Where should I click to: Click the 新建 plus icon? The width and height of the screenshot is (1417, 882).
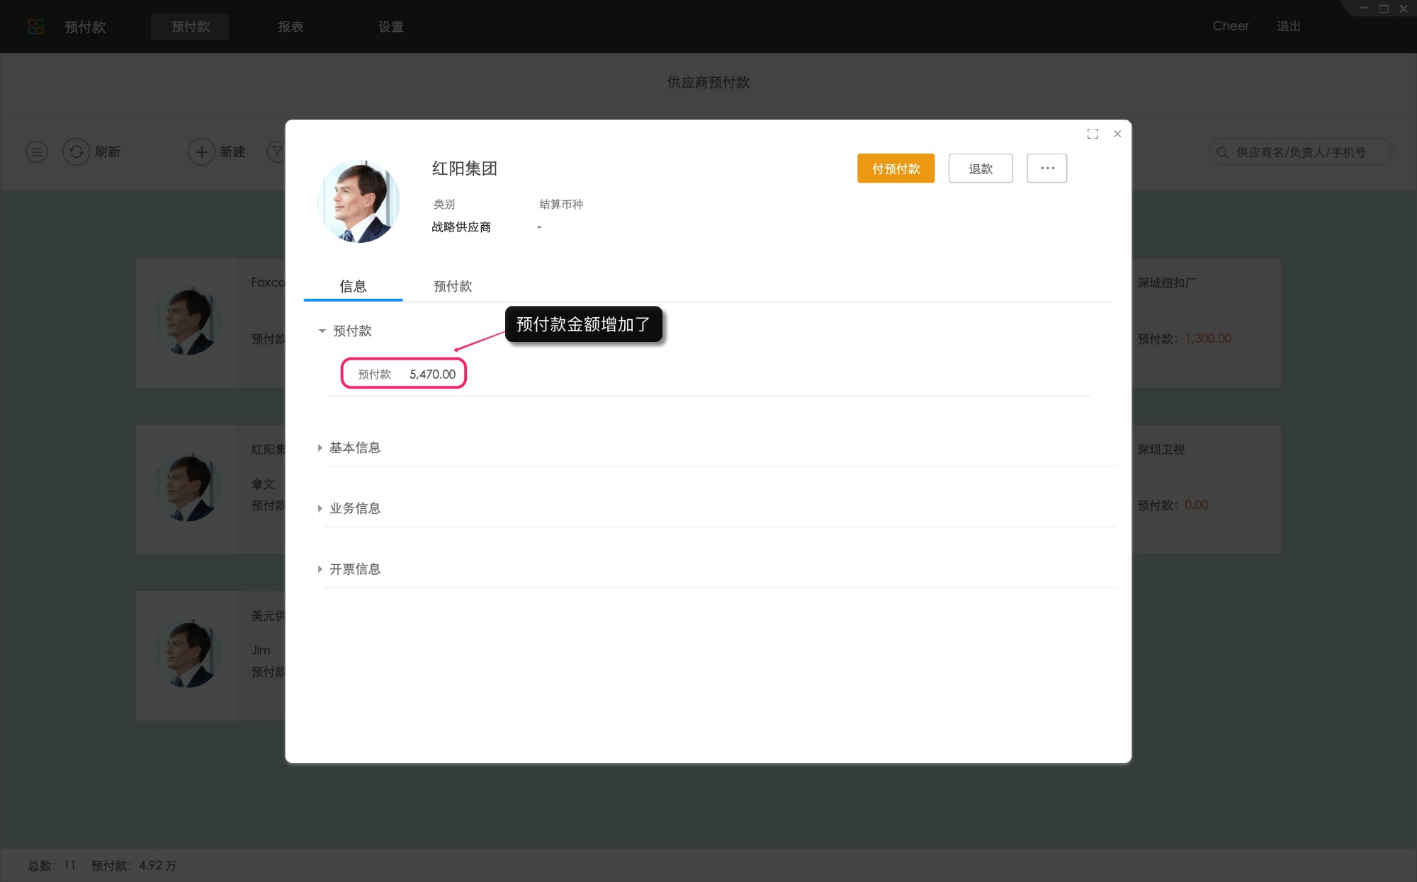[201, 151]
